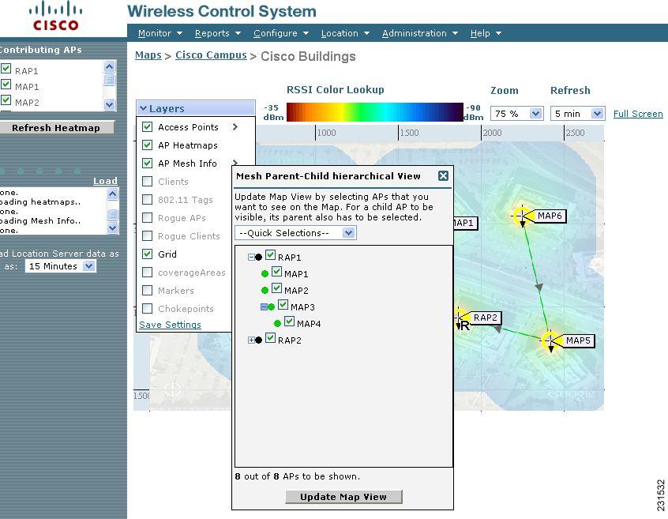Image resolution: width=668 pixels, height=519 pixels.
Task: Click the MAP6 label on the map
Action: coord(550,216)
